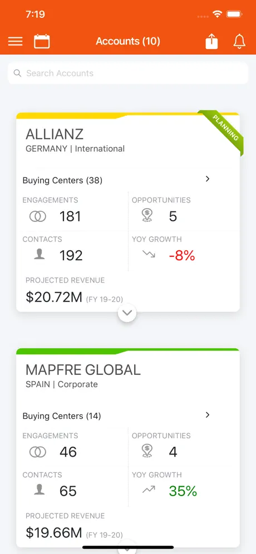Select Allianz projected revenue $20.72M
256x554 pixels.
54,297
